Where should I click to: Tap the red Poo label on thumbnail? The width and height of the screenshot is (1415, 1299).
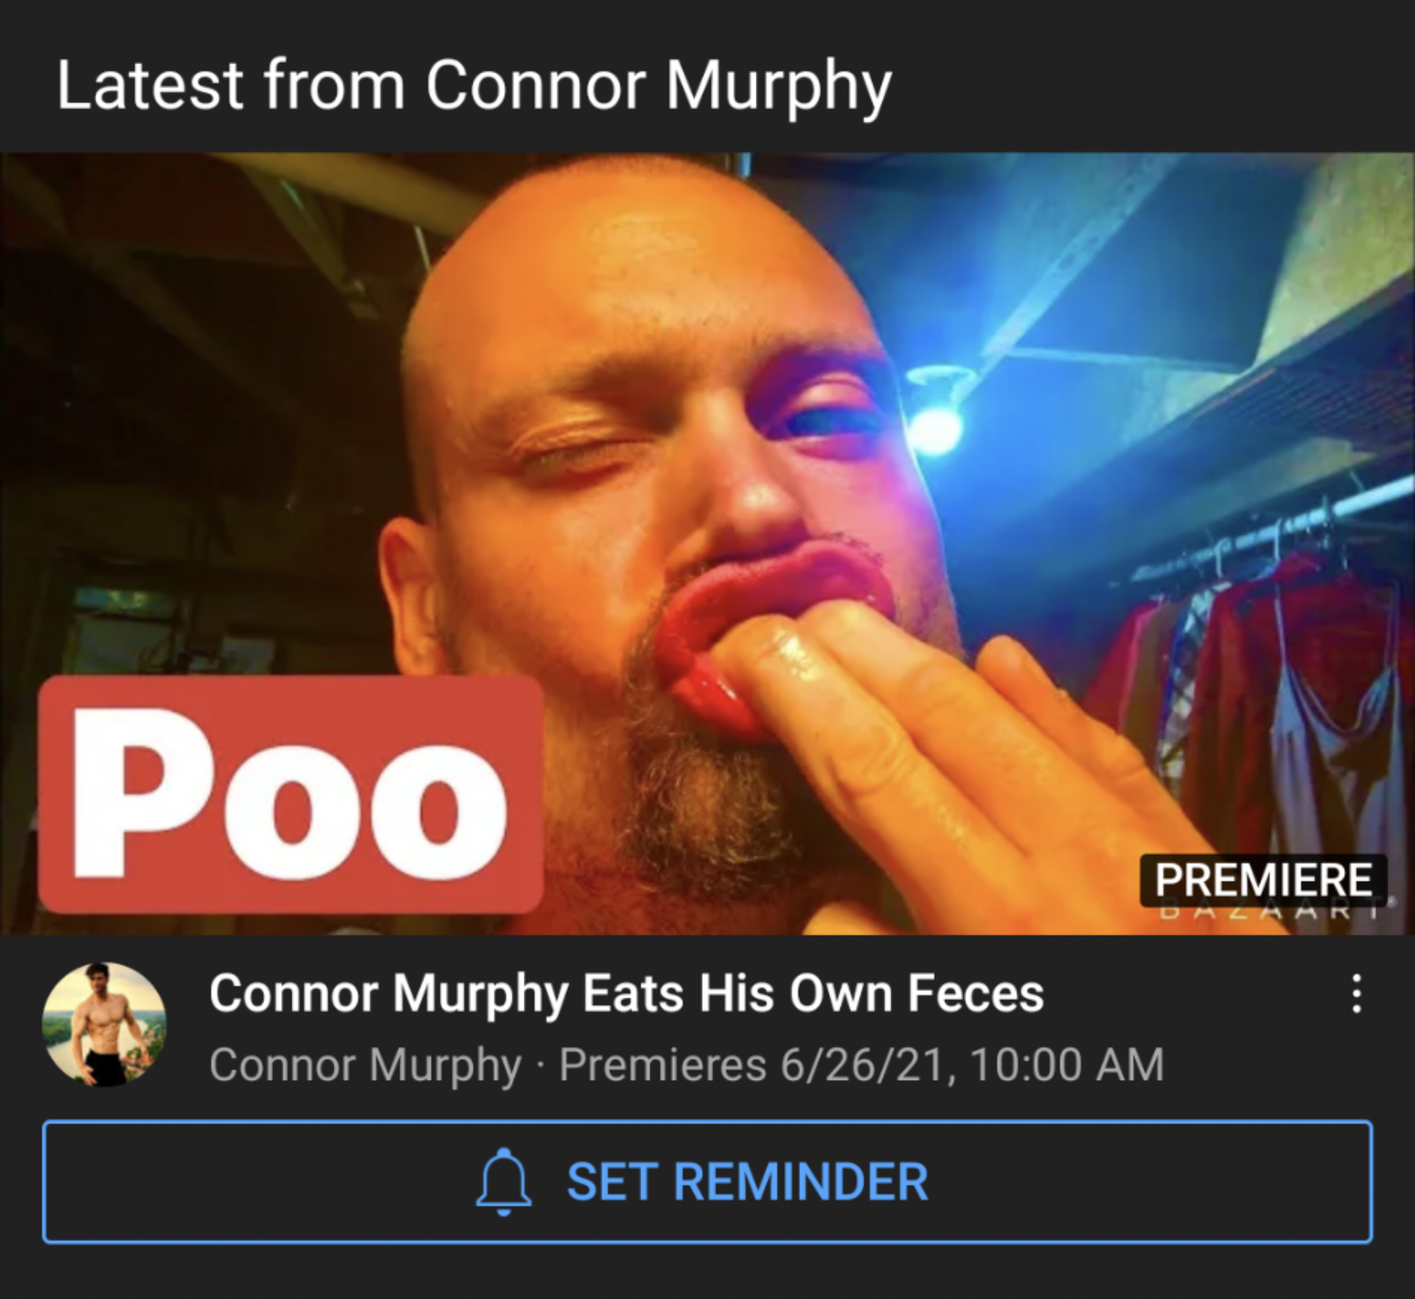[291, 795]
